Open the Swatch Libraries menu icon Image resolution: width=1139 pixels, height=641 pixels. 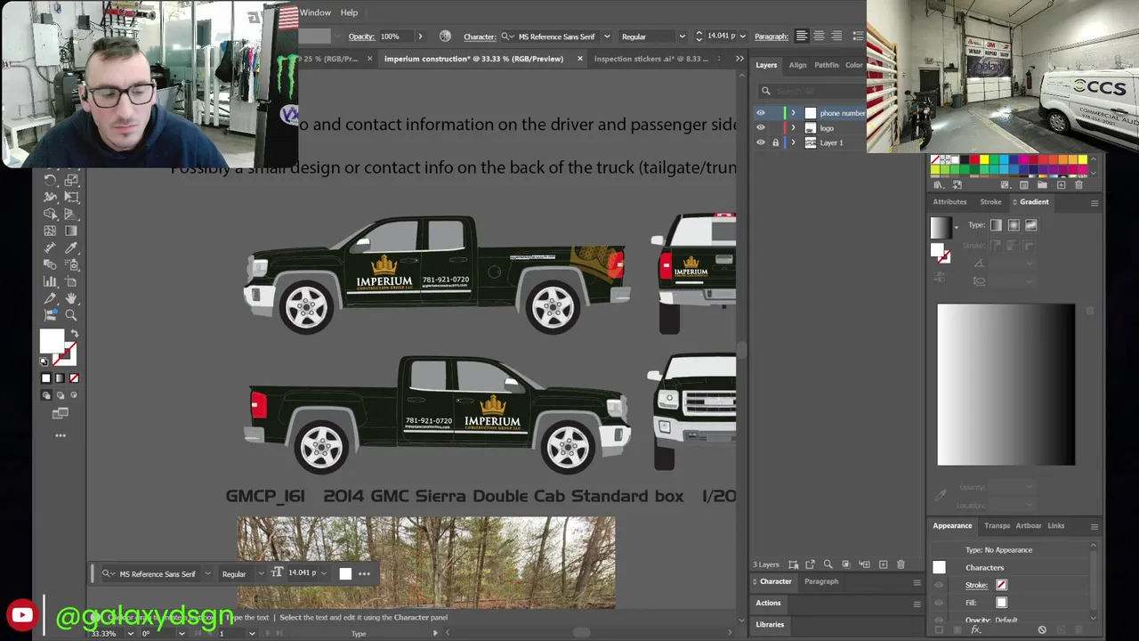938,185
